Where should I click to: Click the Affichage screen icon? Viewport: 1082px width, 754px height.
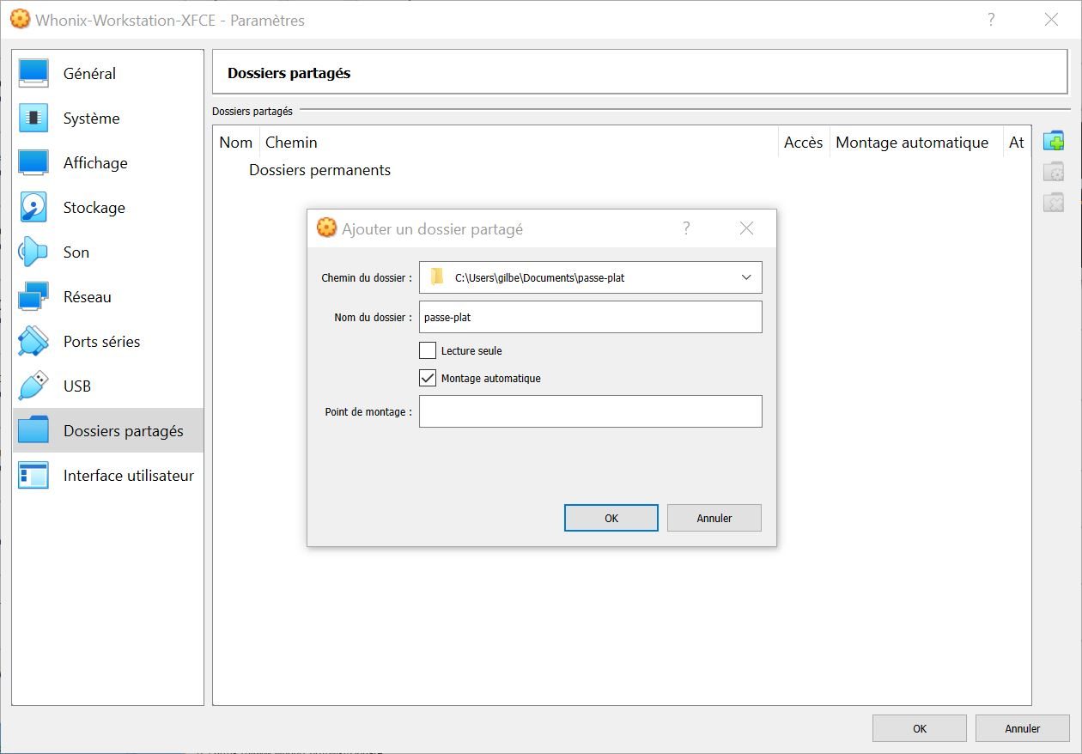pos(33,163)
